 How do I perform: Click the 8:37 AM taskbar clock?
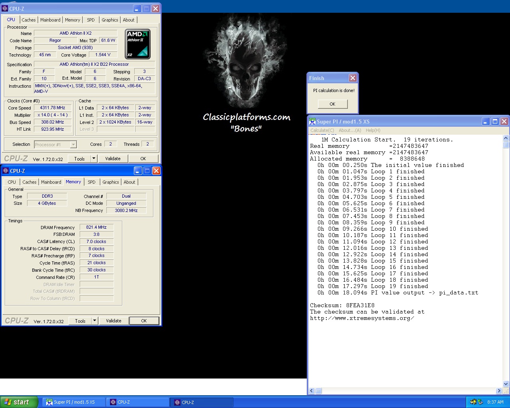click(495, 402)
